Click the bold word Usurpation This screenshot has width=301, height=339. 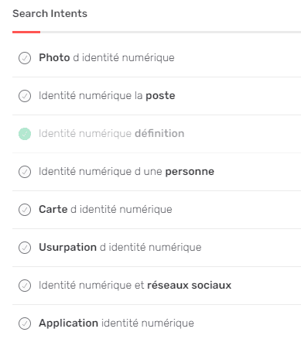pos(67,248)
